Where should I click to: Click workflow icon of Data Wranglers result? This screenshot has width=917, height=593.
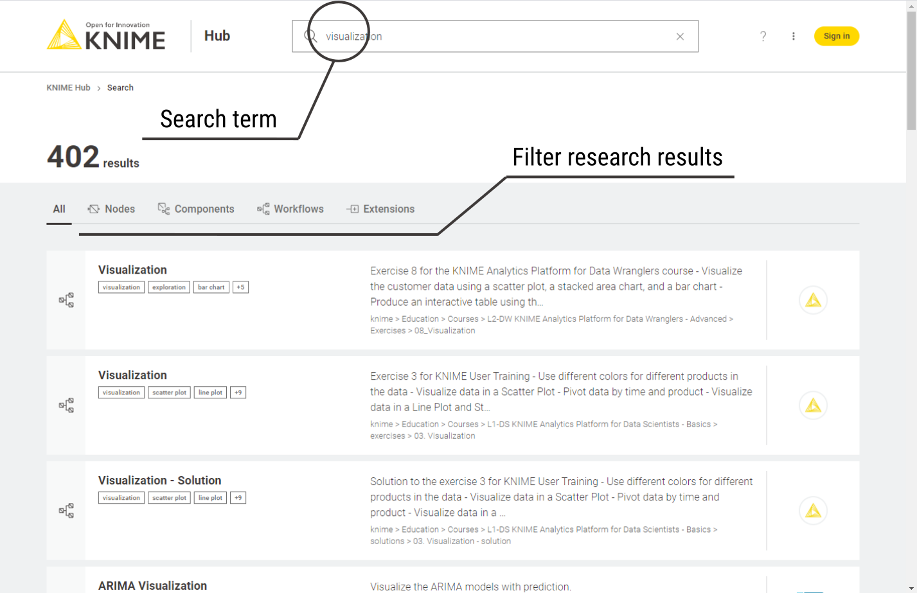[x=66, y=300]
